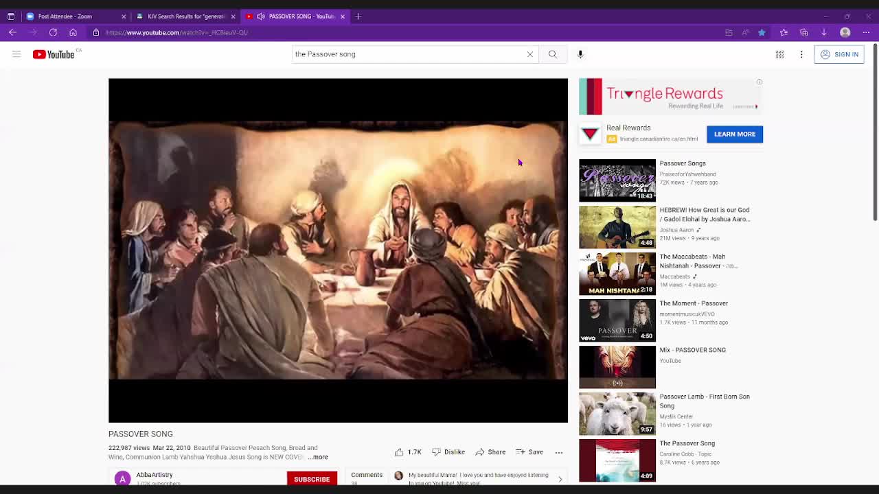This screenshot has height=494, width=879.
Task: Open triangle.canadiantire.ca ad link
Action: click(x=659, y=139)
